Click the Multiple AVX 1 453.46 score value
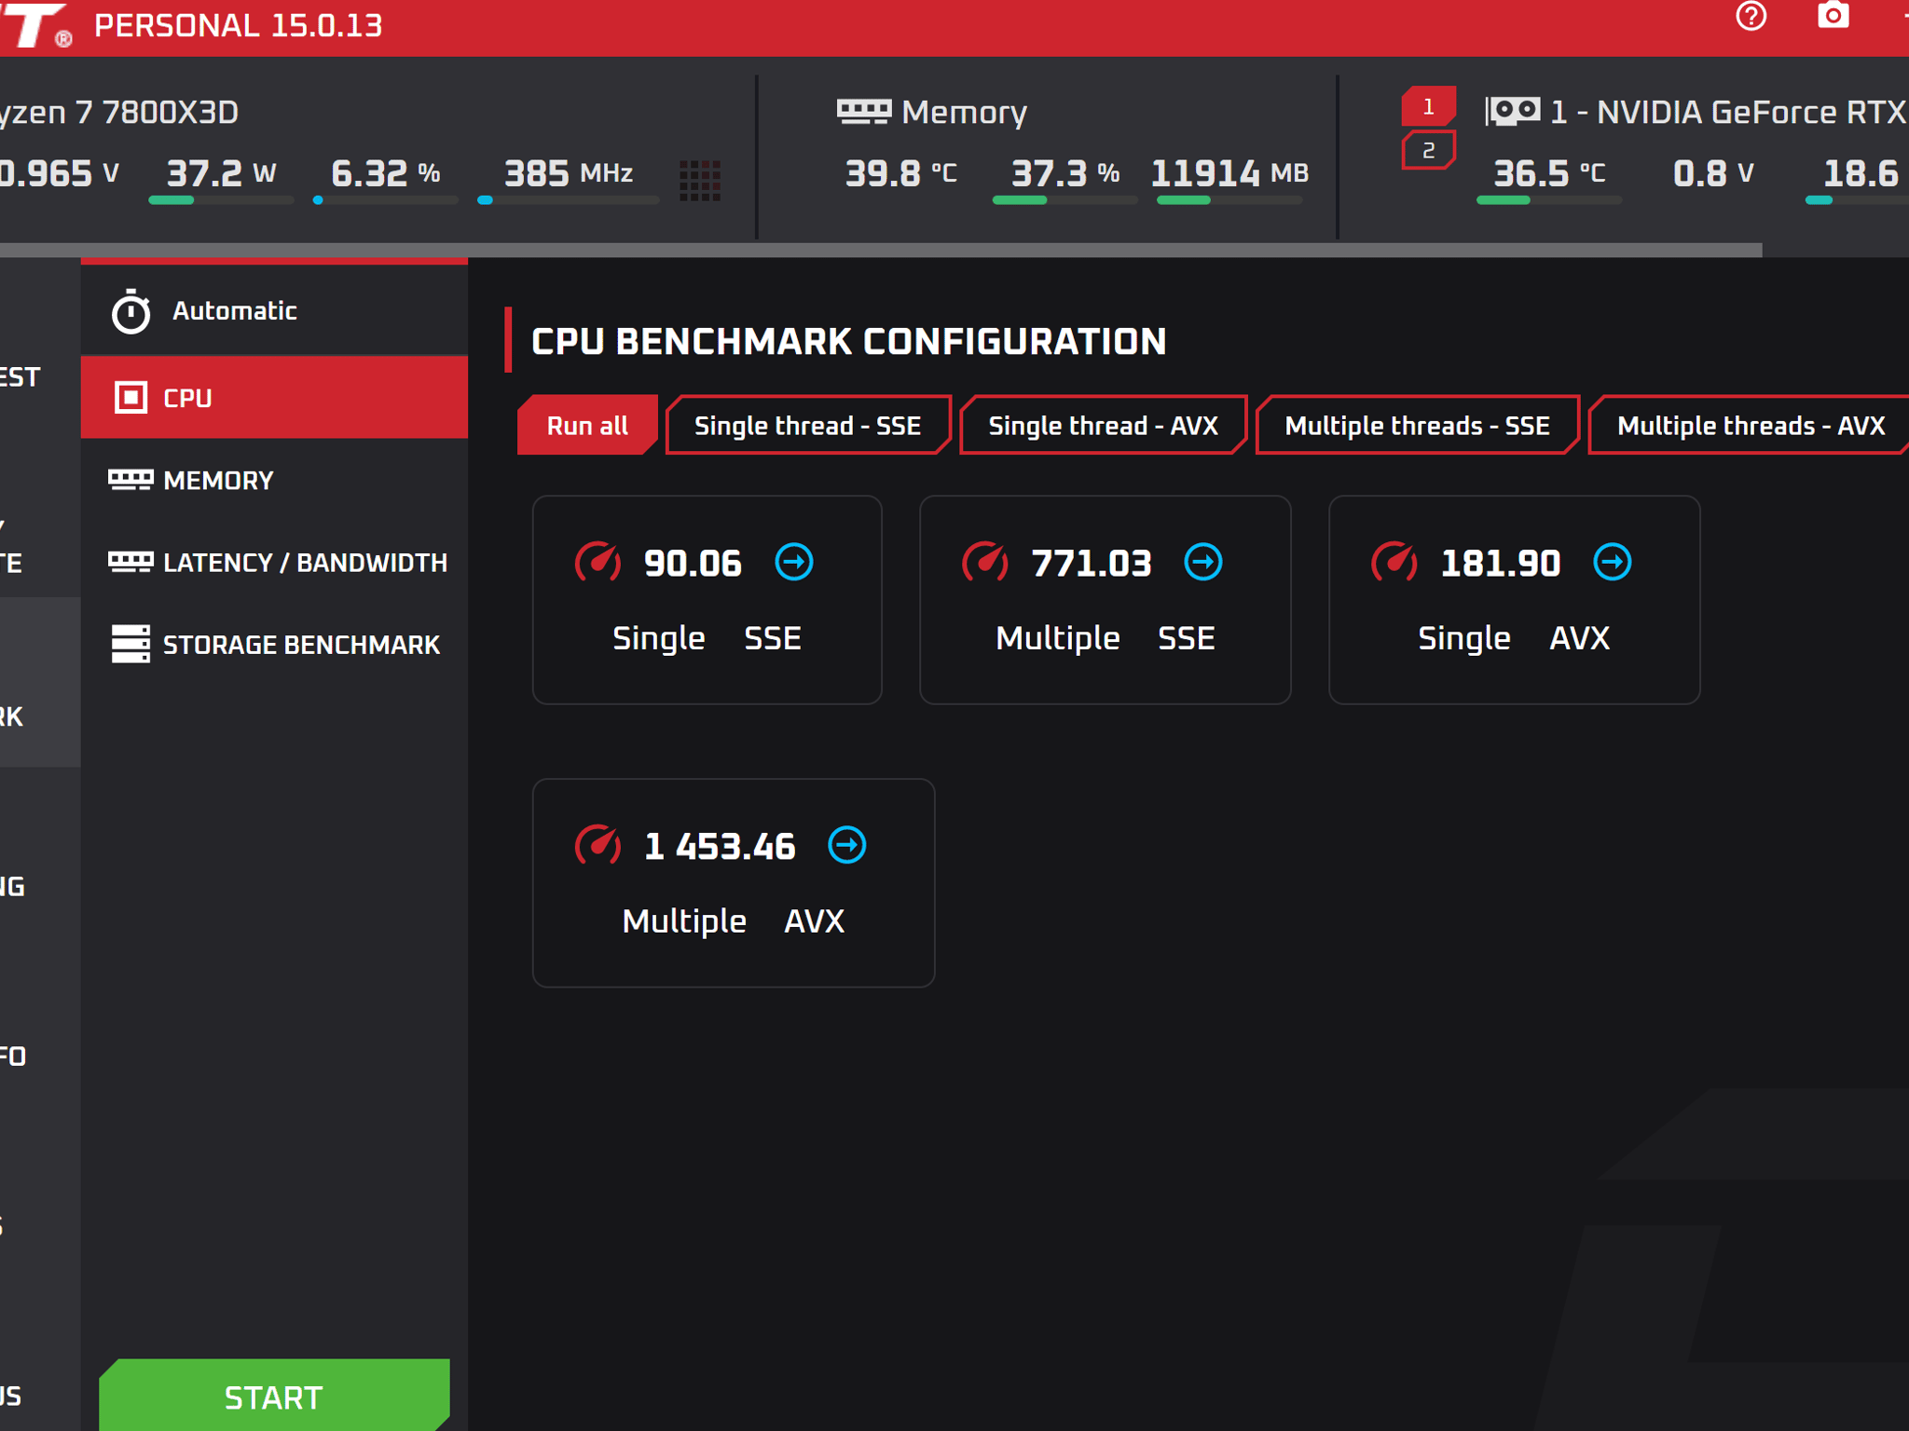1909x1431 pixels. 720,846
